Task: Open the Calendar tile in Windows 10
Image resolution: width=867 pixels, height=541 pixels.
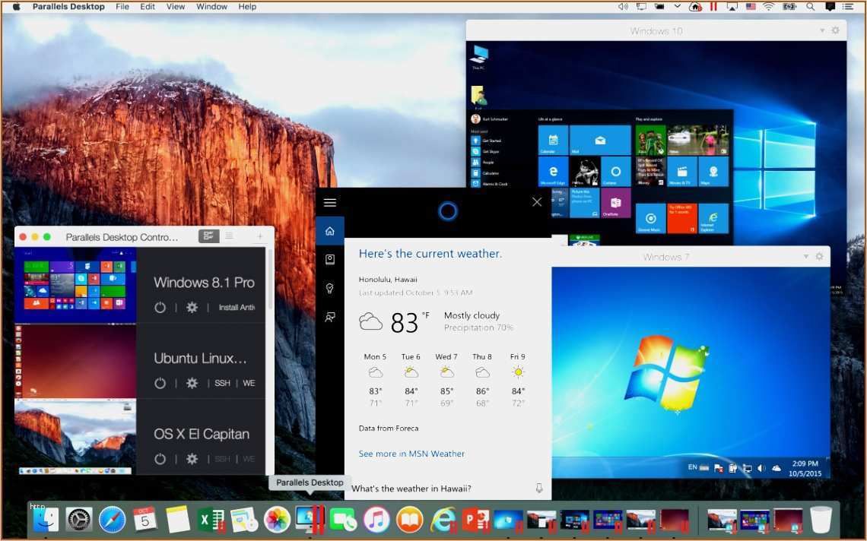Action: pyautogui.click(x=553, y=141)
